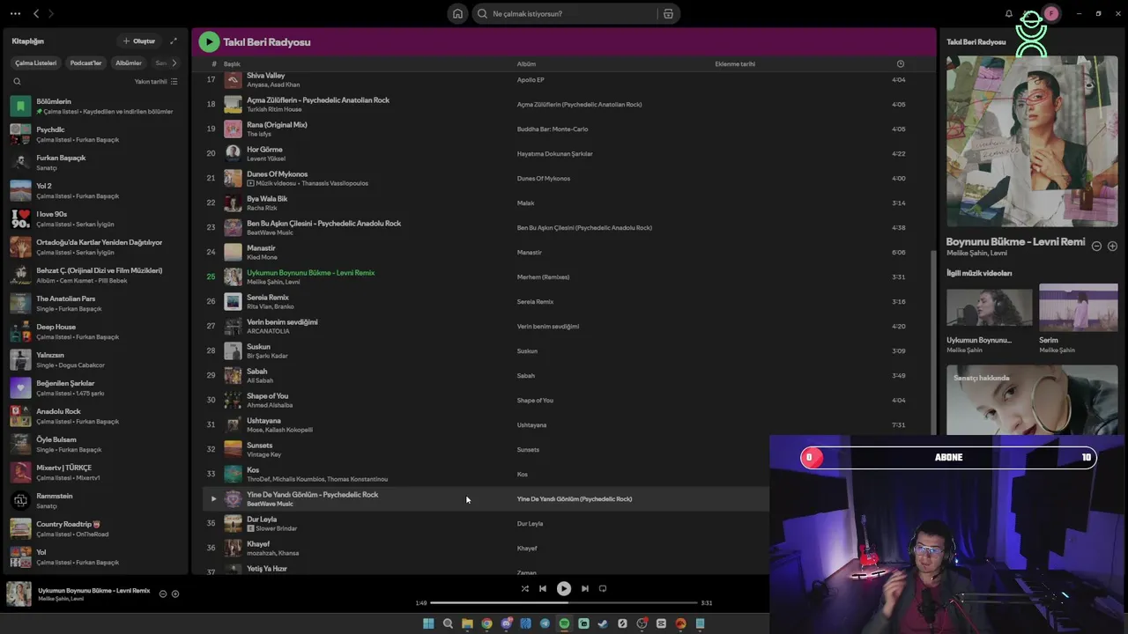Open album link Hayatıma Dokunan Şarkılar
The image size is (1128, 634).
click(554, 154)
